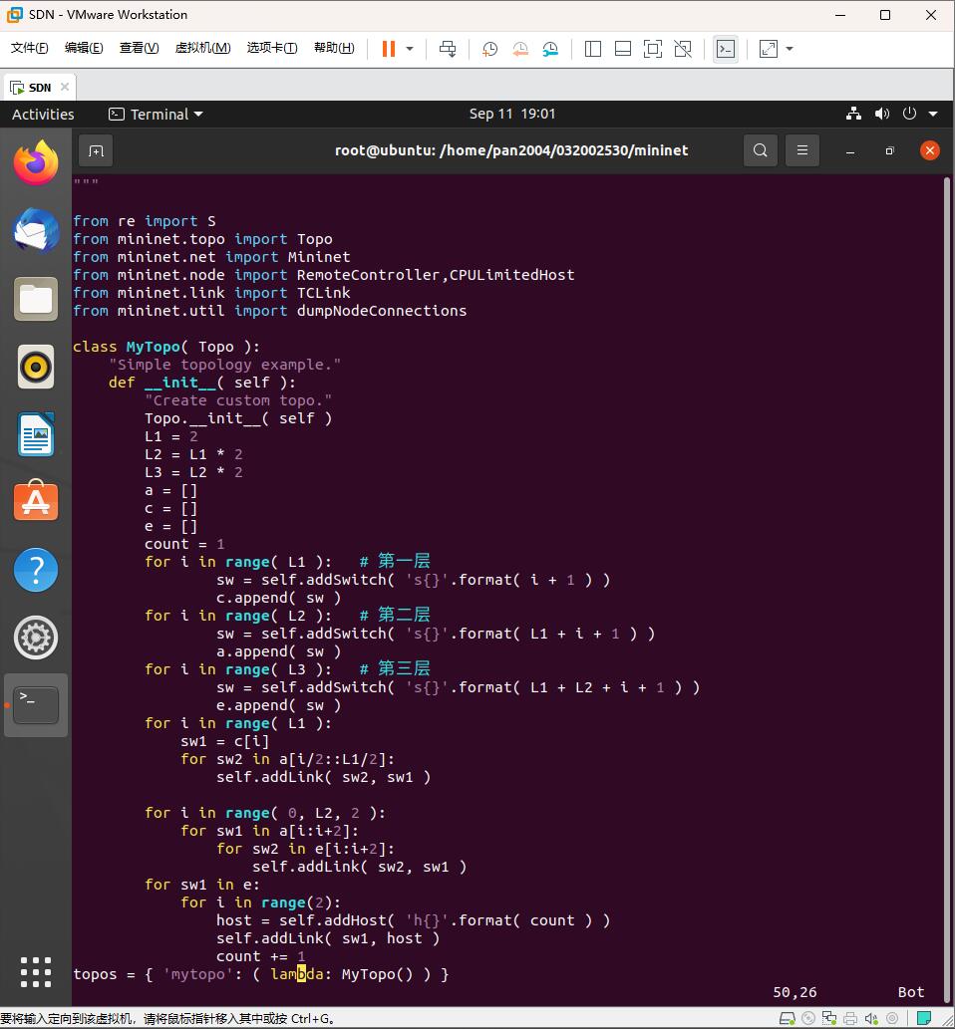Open the 选项卡(T) menu
955x1029 pixels.
pos(272,48)
